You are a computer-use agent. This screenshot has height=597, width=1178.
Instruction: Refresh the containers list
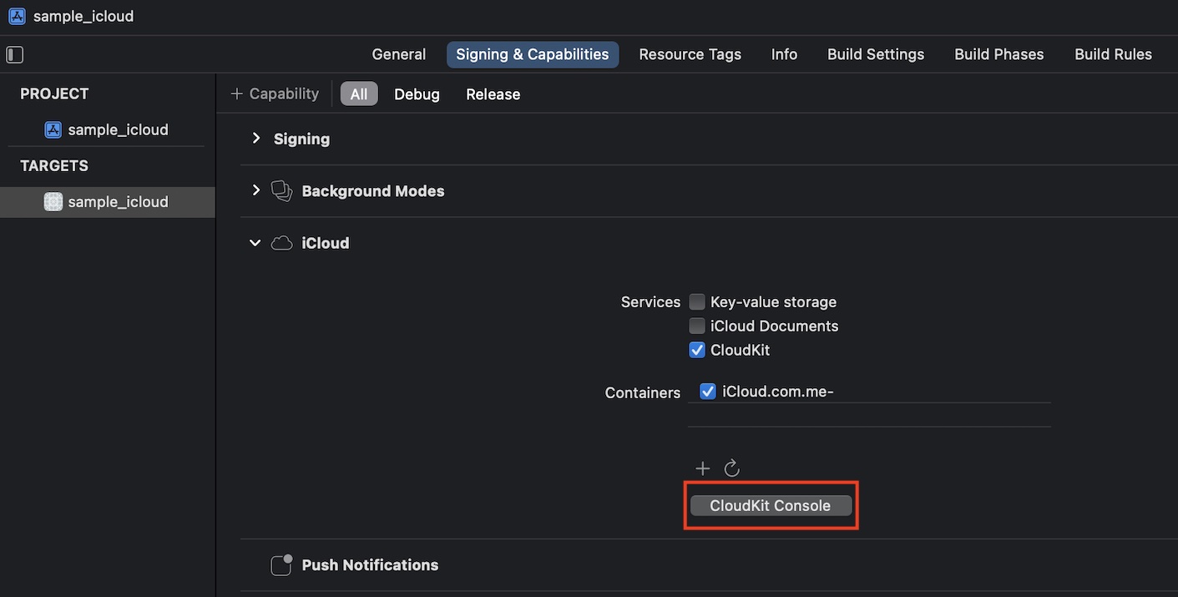pos(732,468)
